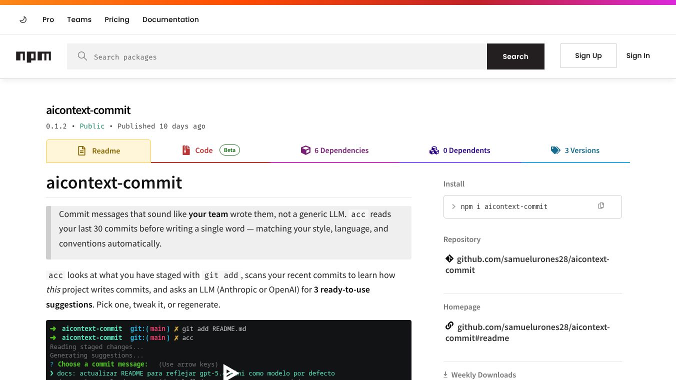Click the Versions tags icon
The width and height of the screenshot is (676, 380).
(555, 150)
